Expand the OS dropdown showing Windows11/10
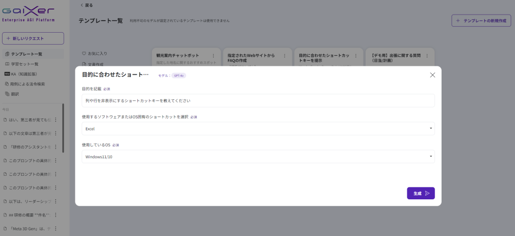The width and height of the screenshot is (515, 236). (258, 157)
